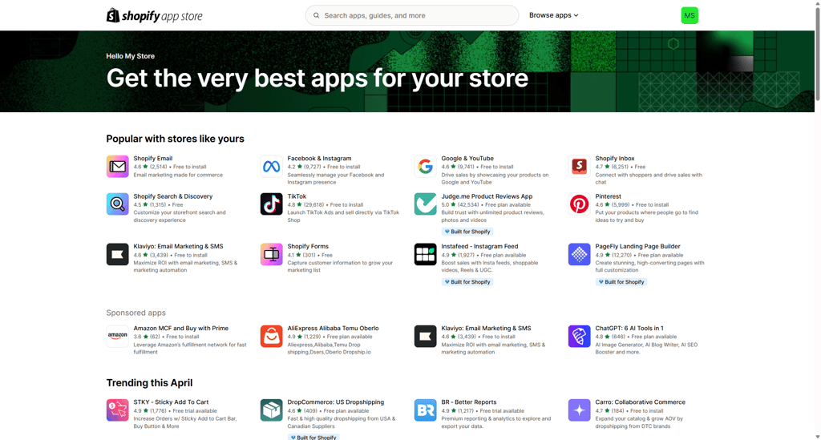Screen dimensions: 821x440
Task: Open Carro: Collaborative Commerce title
Action: [x=641, y=402]
